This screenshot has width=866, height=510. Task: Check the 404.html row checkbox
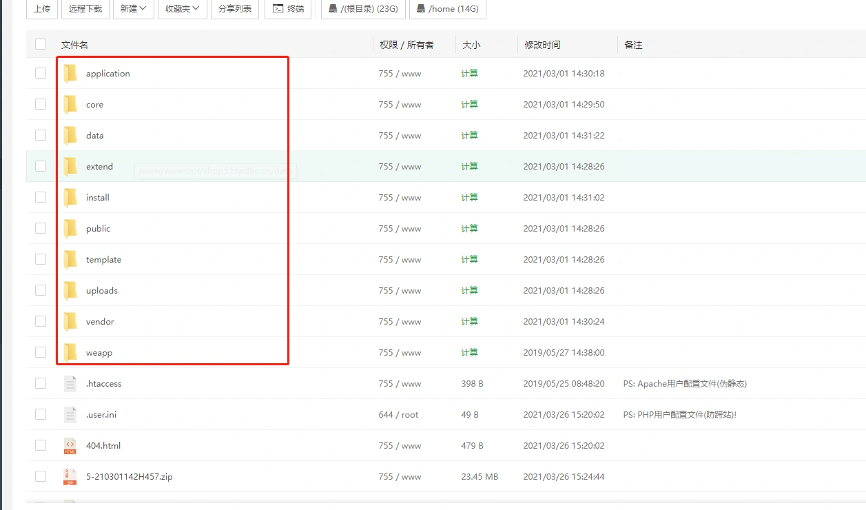click(41, 445)
